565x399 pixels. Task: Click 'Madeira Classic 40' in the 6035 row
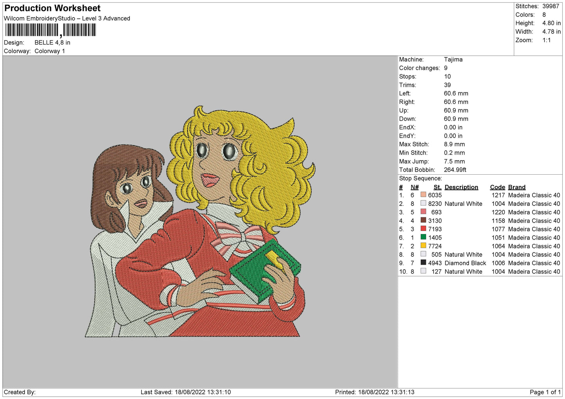534,195
